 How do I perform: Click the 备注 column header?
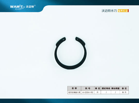(124, 88)
